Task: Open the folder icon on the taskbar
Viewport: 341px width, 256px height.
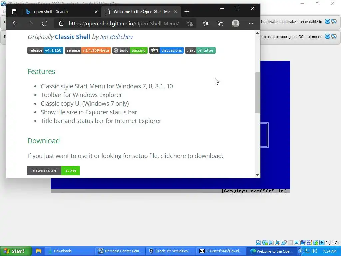Action: (x=39, y=251)
